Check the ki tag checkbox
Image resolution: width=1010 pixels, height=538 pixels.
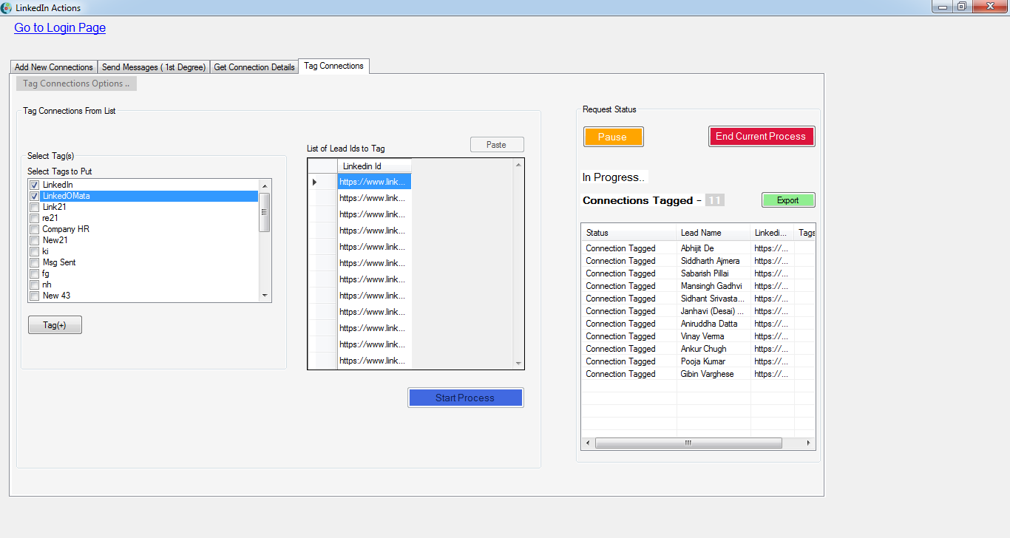[x=34, y=251]
